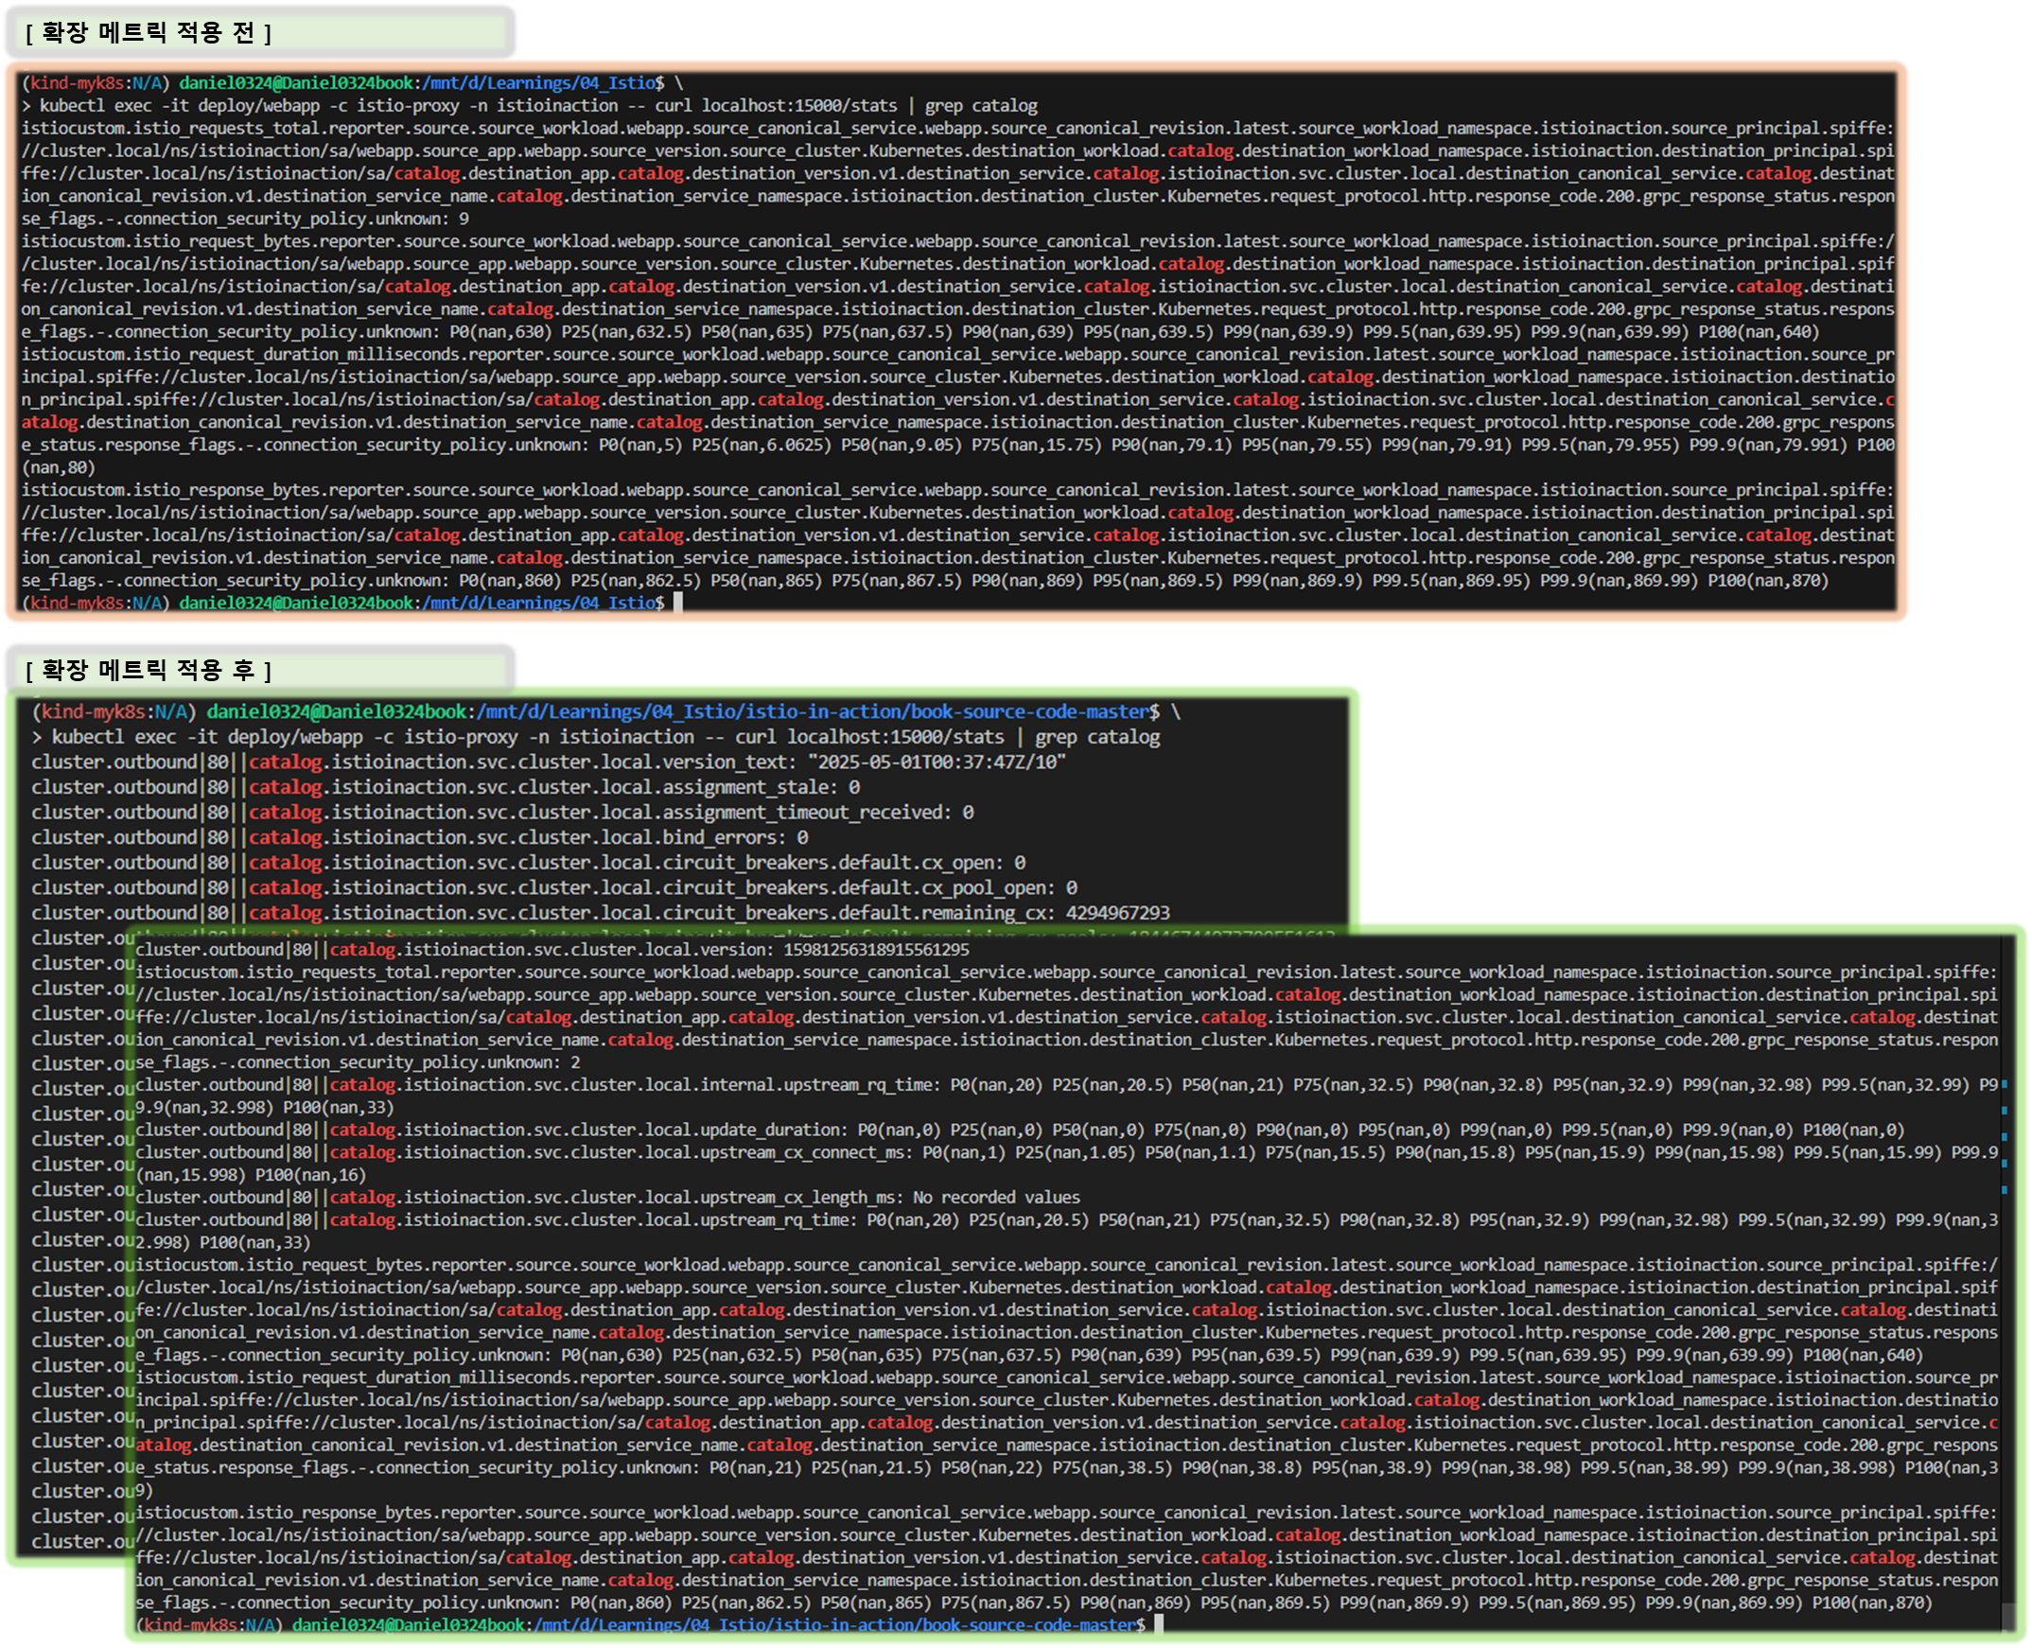
Task: Click the '확장 메트릭 적용 전' label
Action: tap(149, 33)
